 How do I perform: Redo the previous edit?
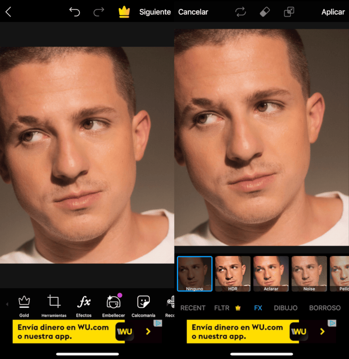coord(99,12)
